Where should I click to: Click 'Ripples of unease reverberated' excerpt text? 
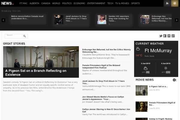[105, 72]
